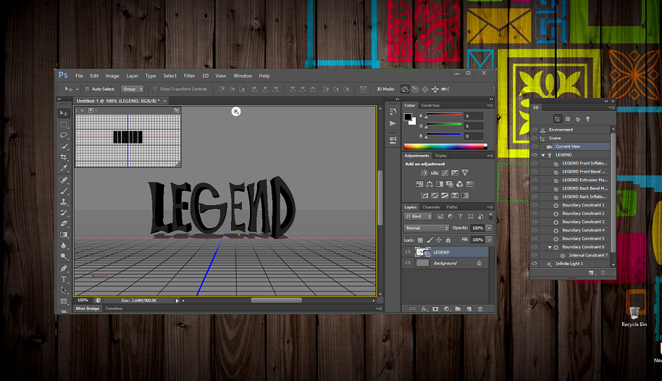The image size is (662, 381).
Task: Toggle visibility of Infinite Light 1
Action: pyautogui.click(x=534, y=263)
